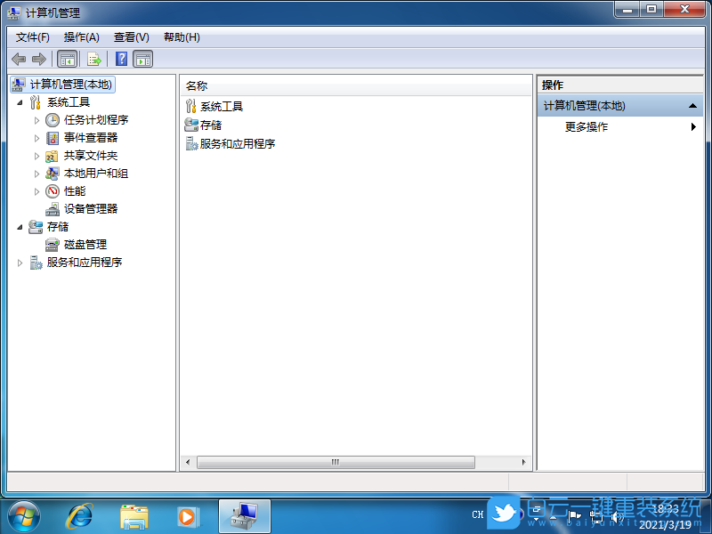Click the Windows Start orb
The height and width of the screenshot is (534, 712).
click(23, 516)
